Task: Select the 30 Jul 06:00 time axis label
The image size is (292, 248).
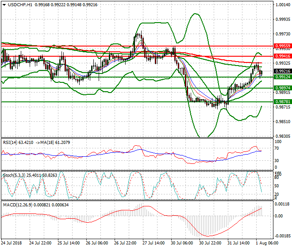Action: 182,243
